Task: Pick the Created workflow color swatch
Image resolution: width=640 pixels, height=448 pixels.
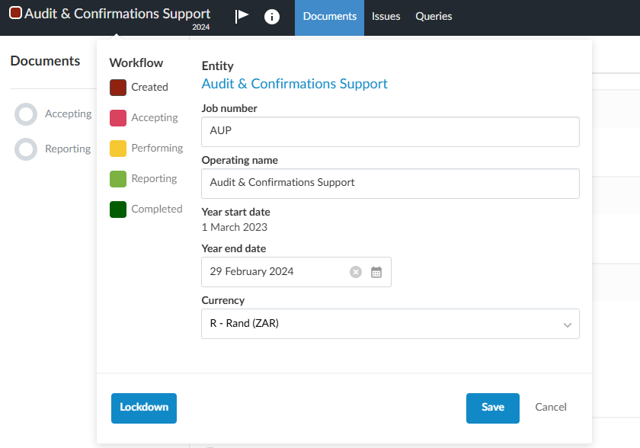Action: [118, 87]
